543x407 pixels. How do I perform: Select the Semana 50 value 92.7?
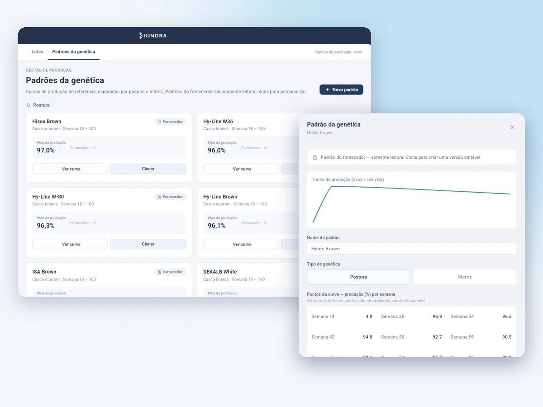[437, 337]
